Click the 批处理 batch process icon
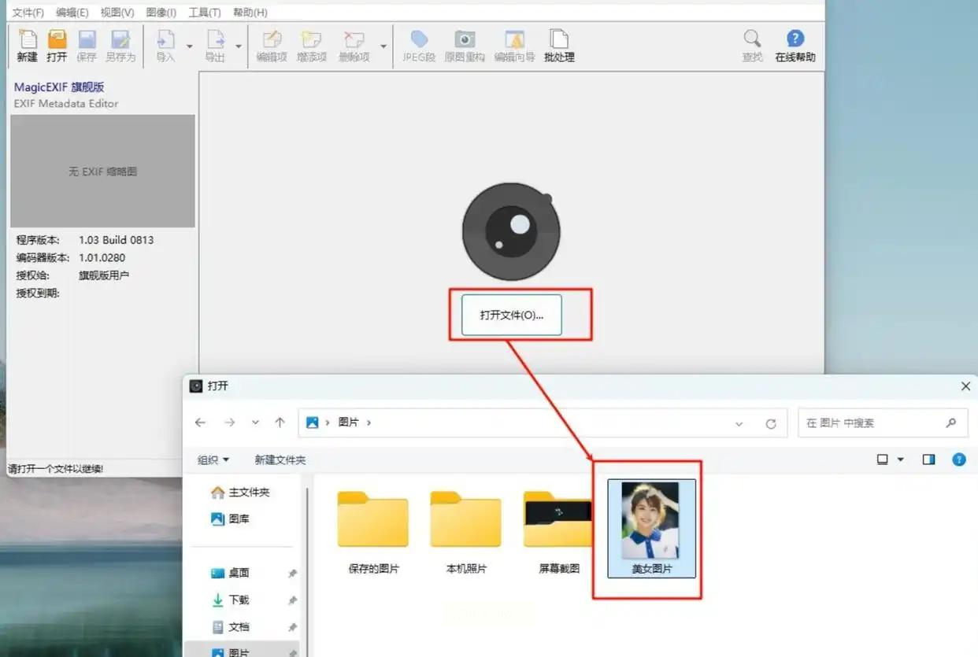Screen dimensions: 978x657 pyautogui.click(x=559, y=46)
